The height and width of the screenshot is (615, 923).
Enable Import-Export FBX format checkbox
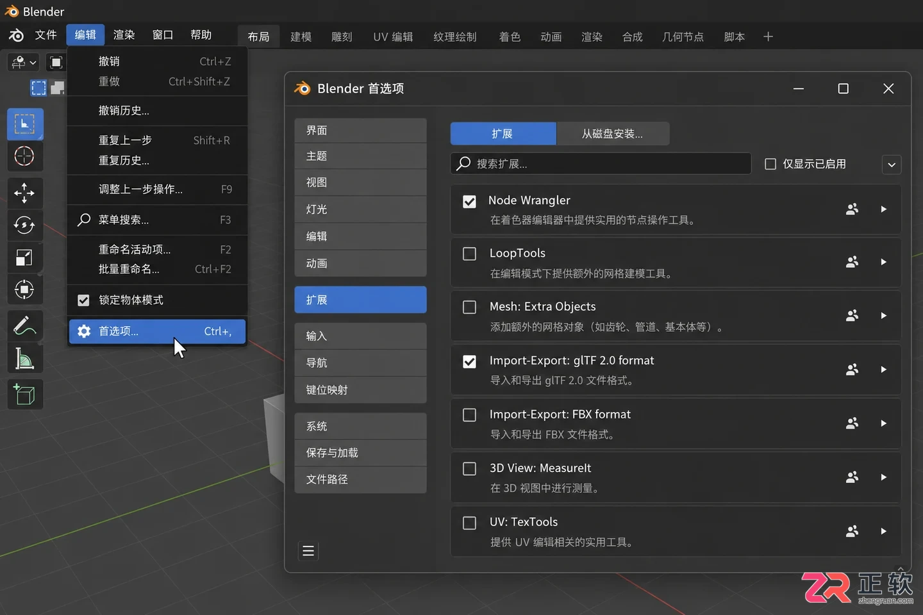coord(469,415)
